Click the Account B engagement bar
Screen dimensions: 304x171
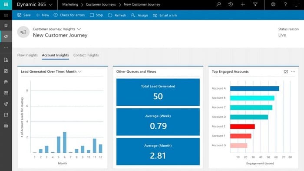coord(252,98)
